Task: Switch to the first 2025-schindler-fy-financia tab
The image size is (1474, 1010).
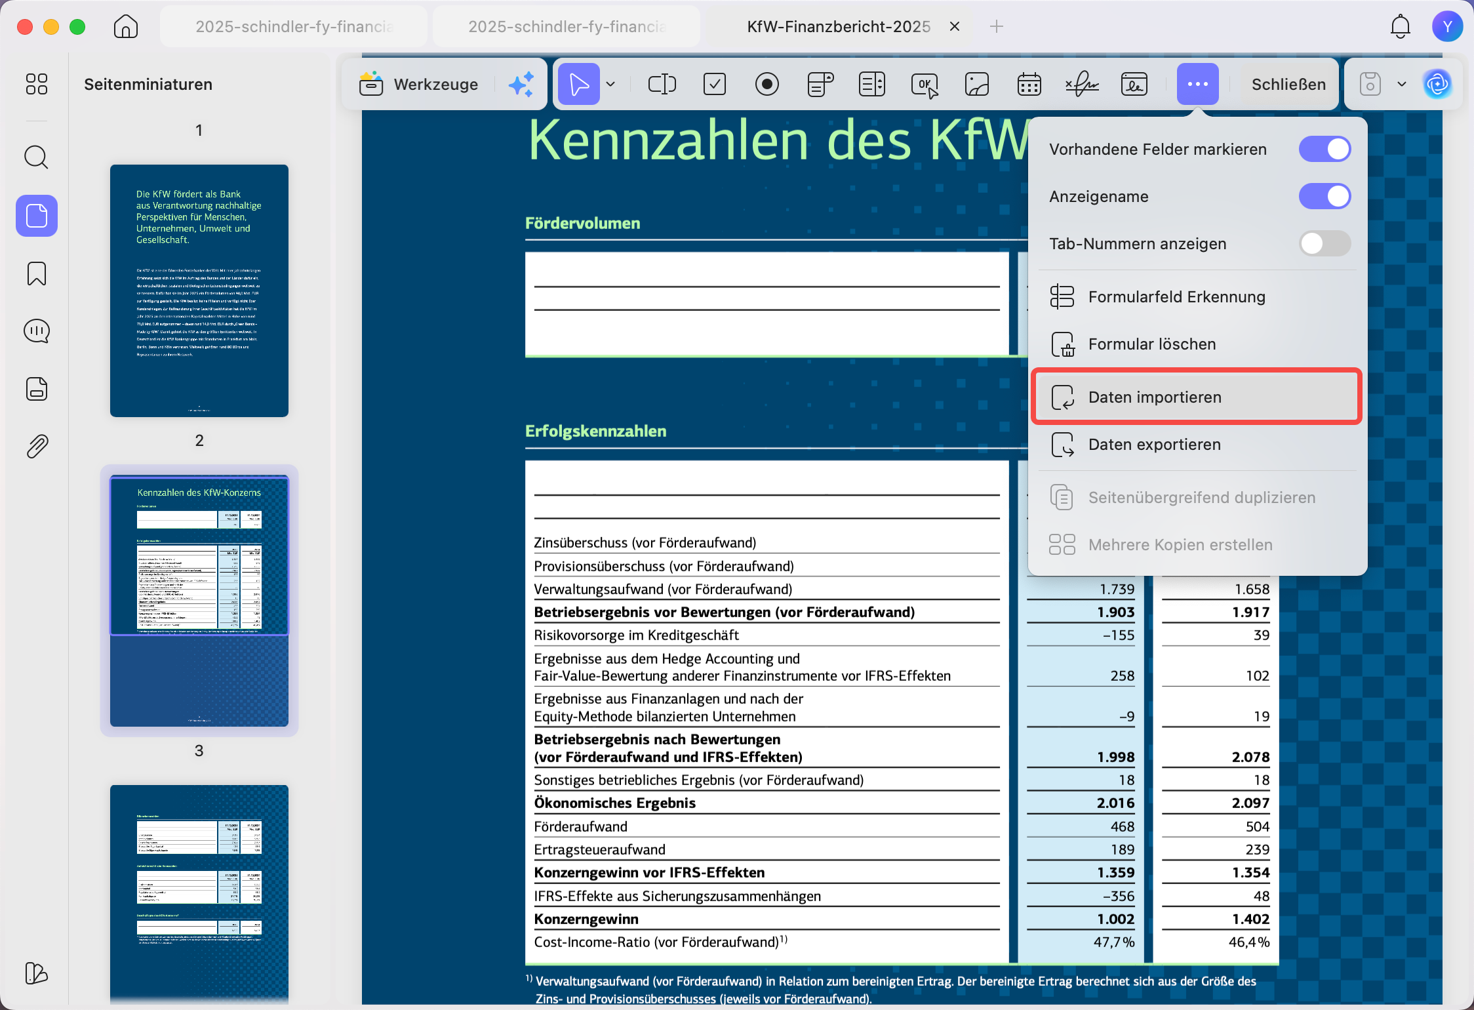Action: tap(294, 26)
